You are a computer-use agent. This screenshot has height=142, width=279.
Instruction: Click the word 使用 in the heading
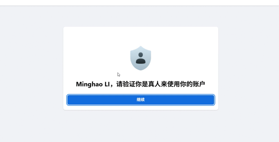point(174,84)
